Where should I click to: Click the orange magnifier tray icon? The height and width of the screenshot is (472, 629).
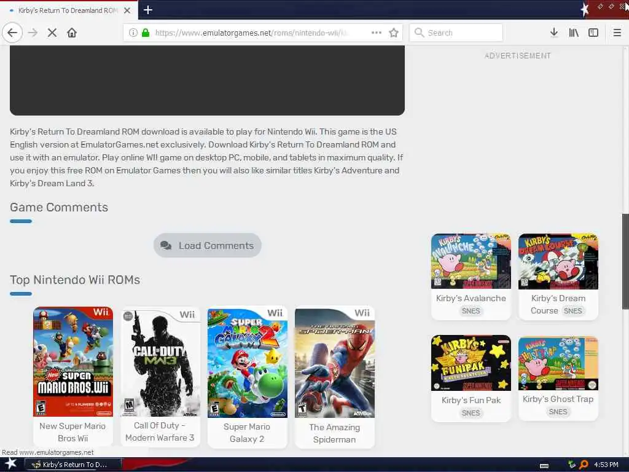(584, 465)
